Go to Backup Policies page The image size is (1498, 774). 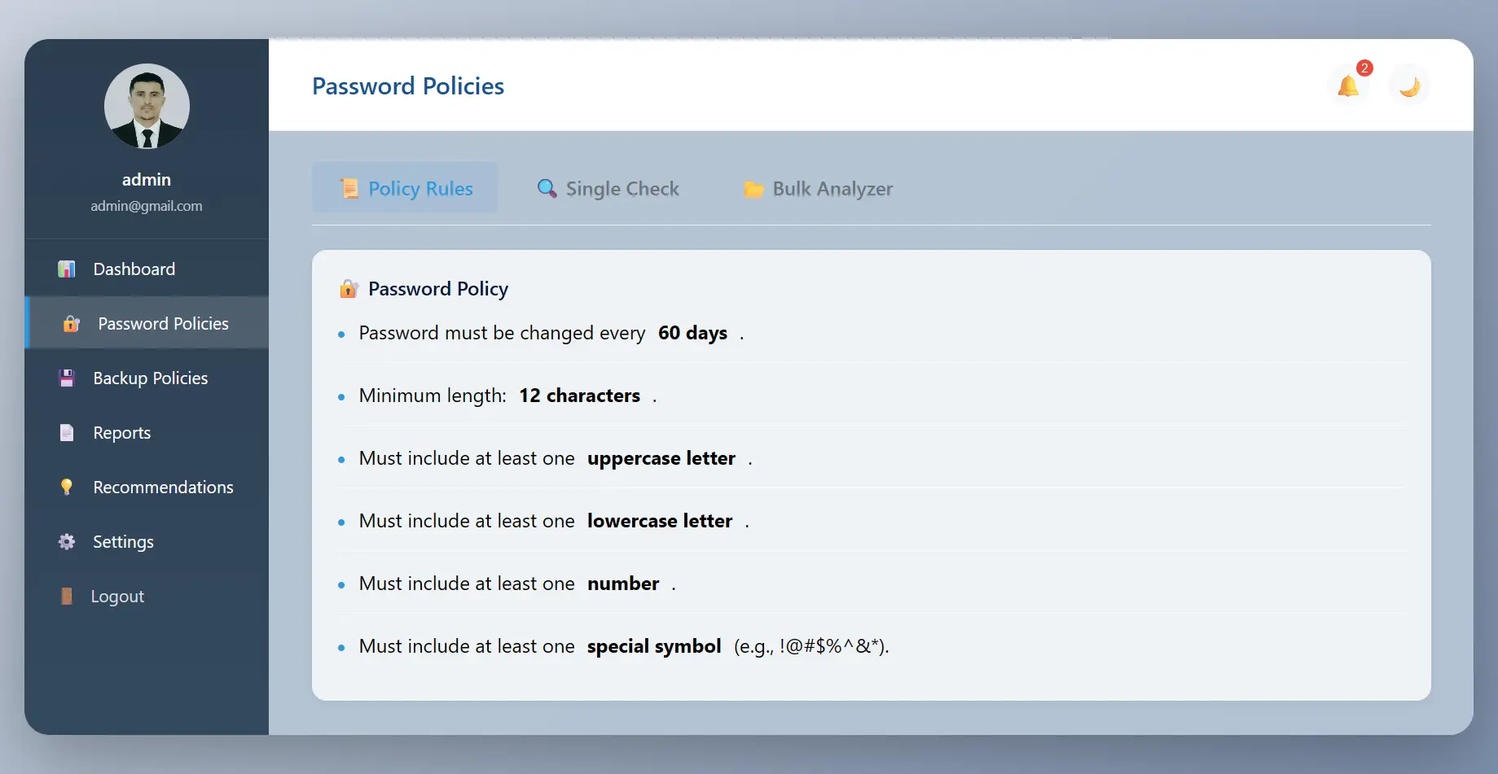[151, 378]
